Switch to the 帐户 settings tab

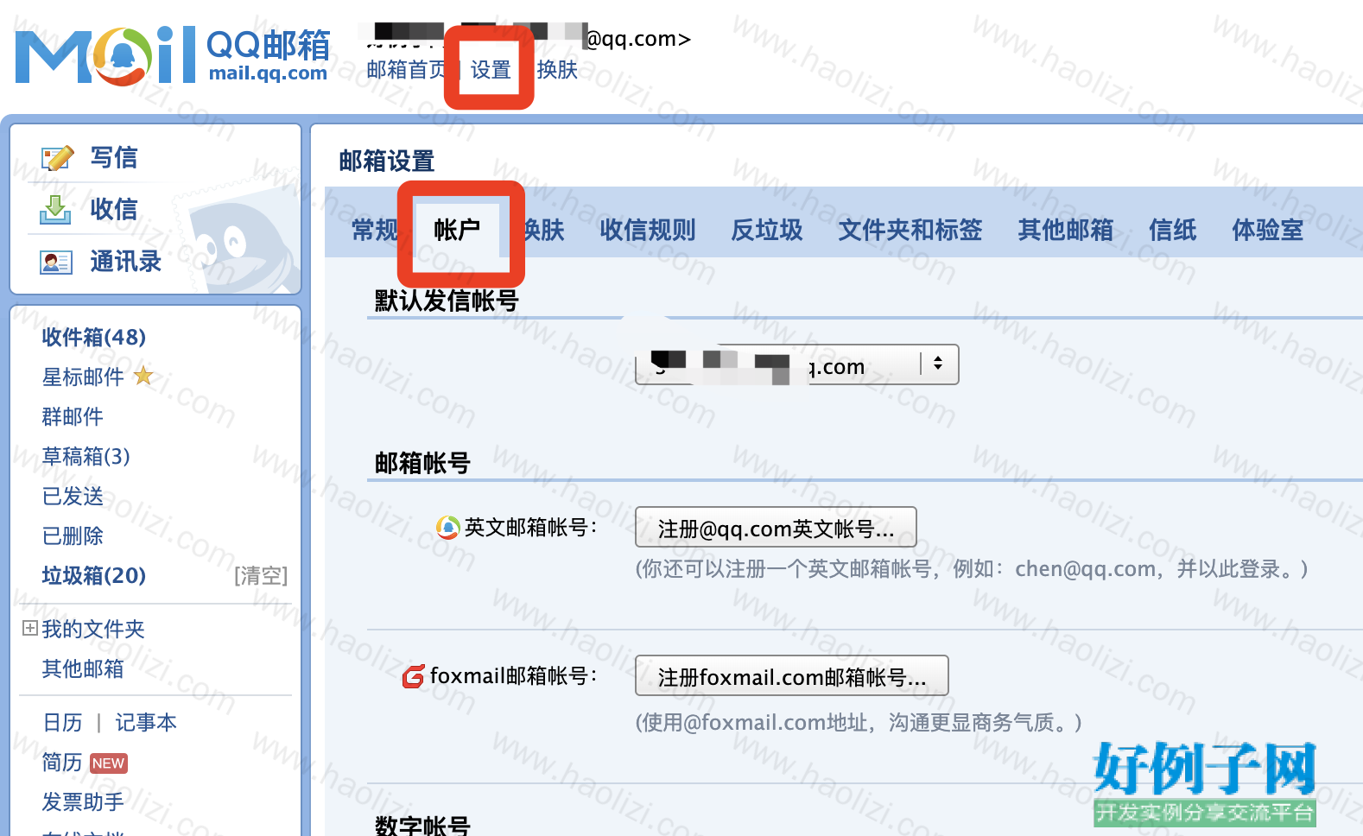point(457,230)
